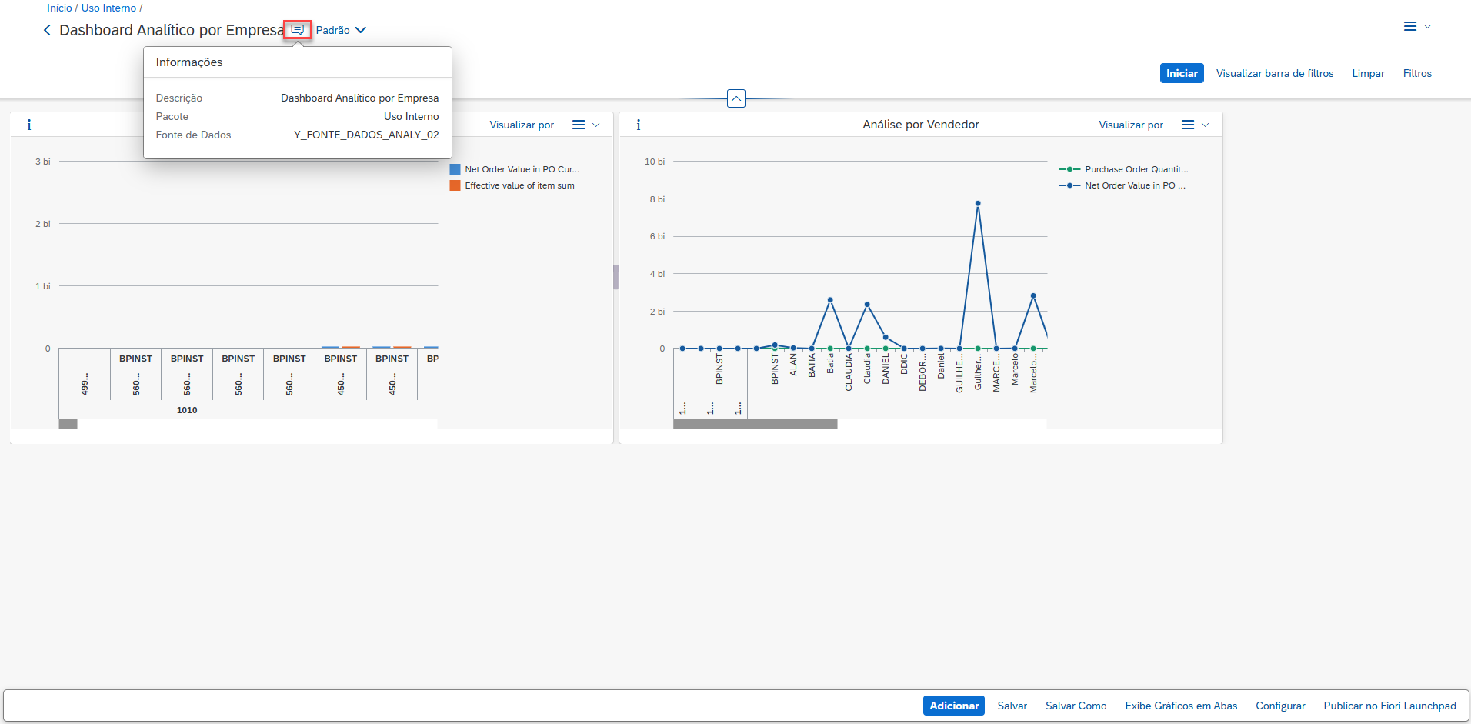
Task: Click the info icon on left chart
Action: [29, 125]
